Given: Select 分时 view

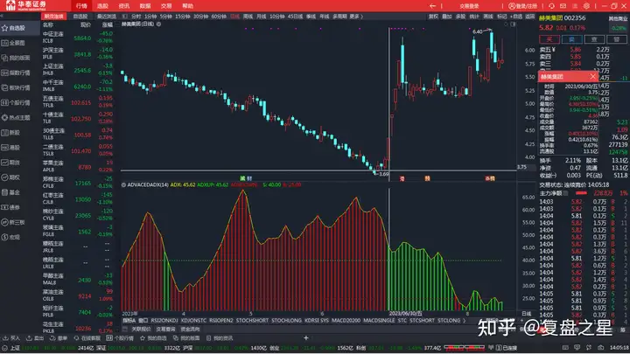Looking at the screenshot, I should click(x=136, y=17).
